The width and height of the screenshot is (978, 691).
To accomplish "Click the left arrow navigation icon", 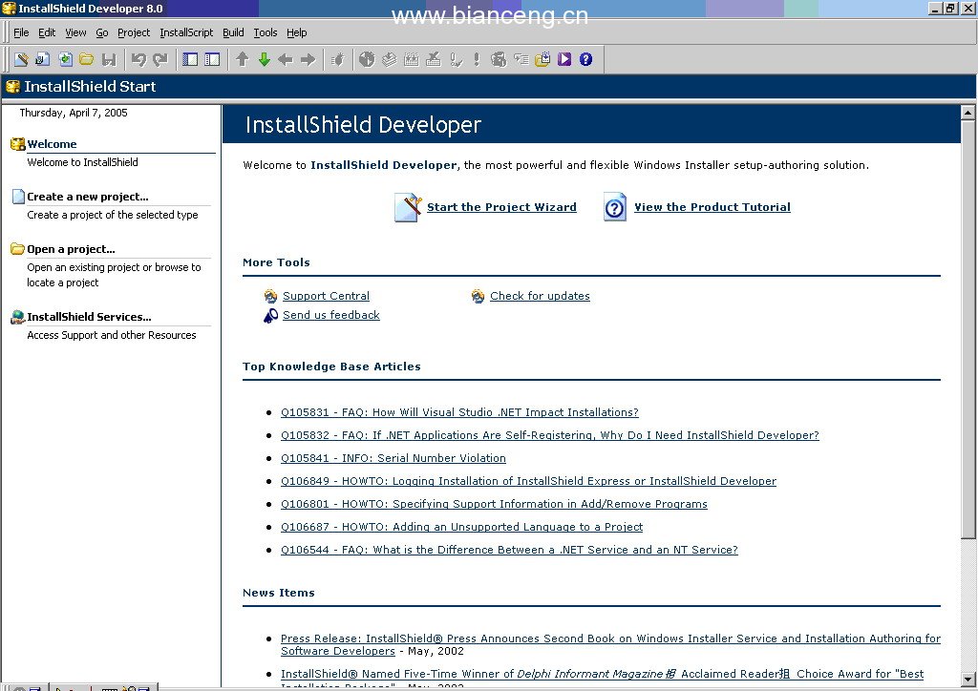I will [286, 59].
